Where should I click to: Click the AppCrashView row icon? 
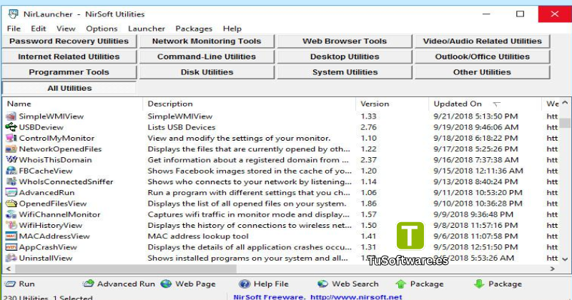pos(11,247)
